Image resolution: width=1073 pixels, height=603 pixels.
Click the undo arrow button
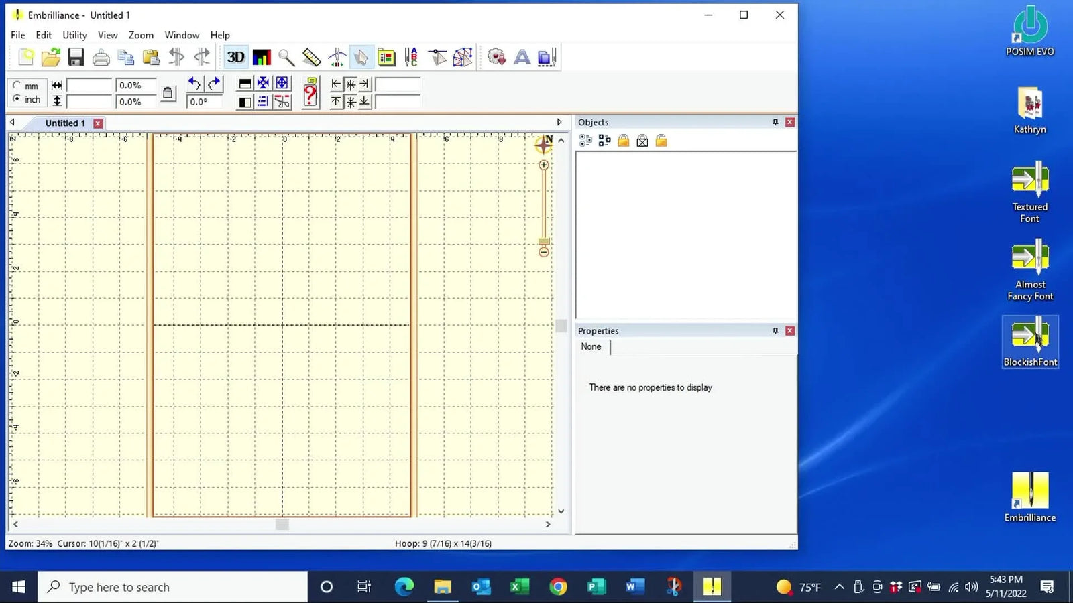[194, 84]
